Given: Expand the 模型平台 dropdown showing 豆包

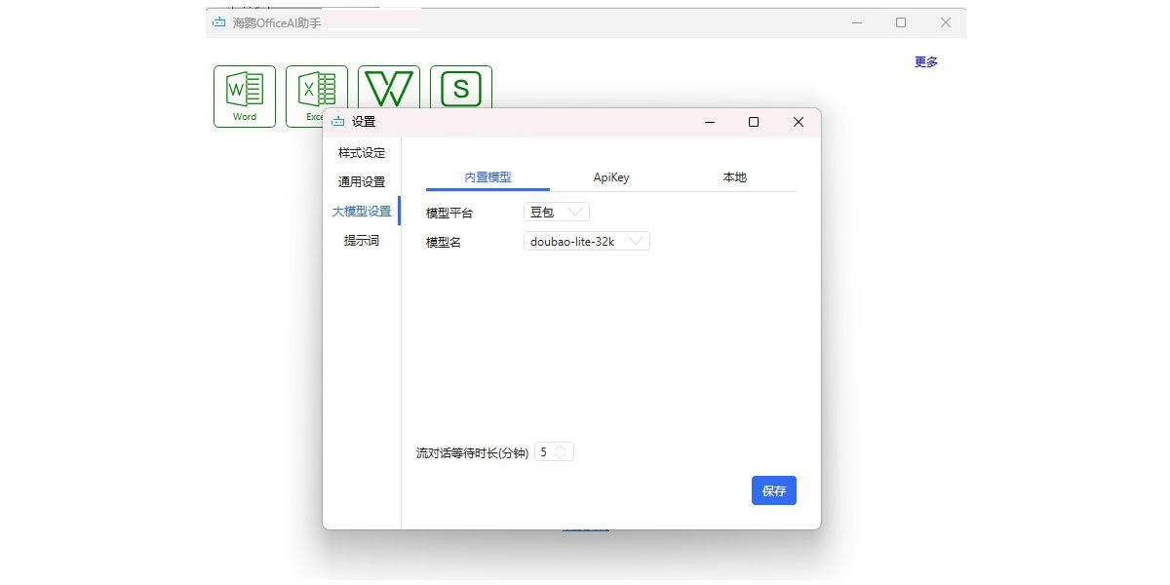Looking at the screenshot, I should (x=557, y=213).
